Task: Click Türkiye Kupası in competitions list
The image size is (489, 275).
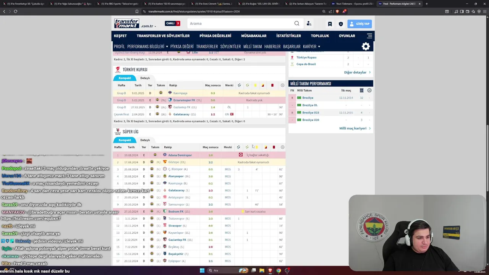Action: 306,57
